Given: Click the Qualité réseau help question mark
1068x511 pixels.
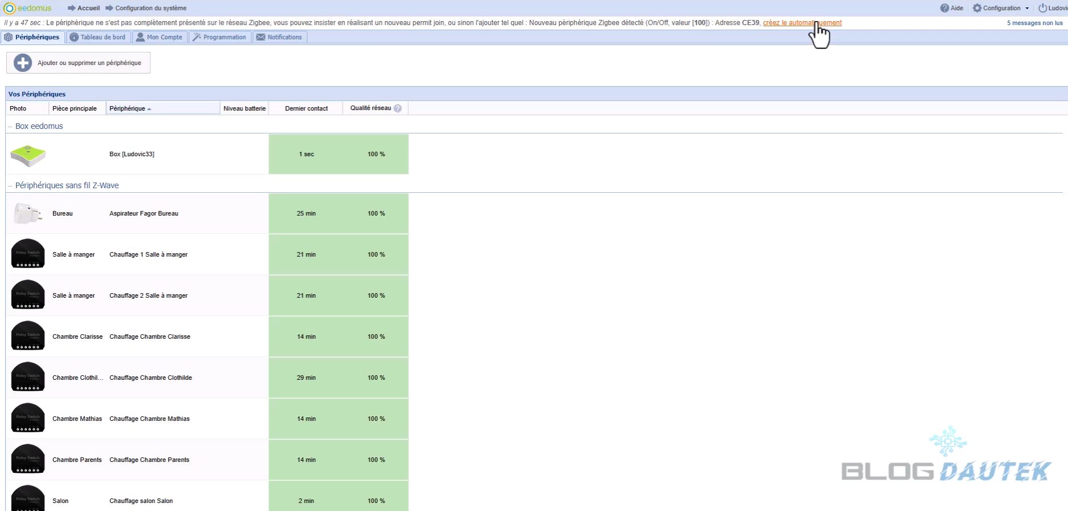Looking at the screenshot, I should click(x=398, y=108).
